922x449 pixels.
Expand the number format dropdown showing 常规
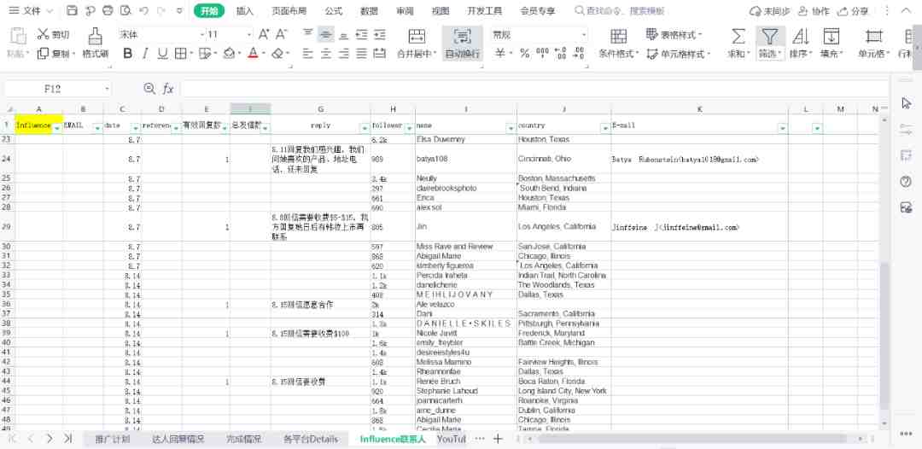pos(538,34)
